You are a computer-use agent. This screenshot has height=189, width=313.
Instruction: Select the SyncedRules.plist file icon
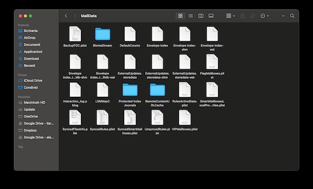103,118
